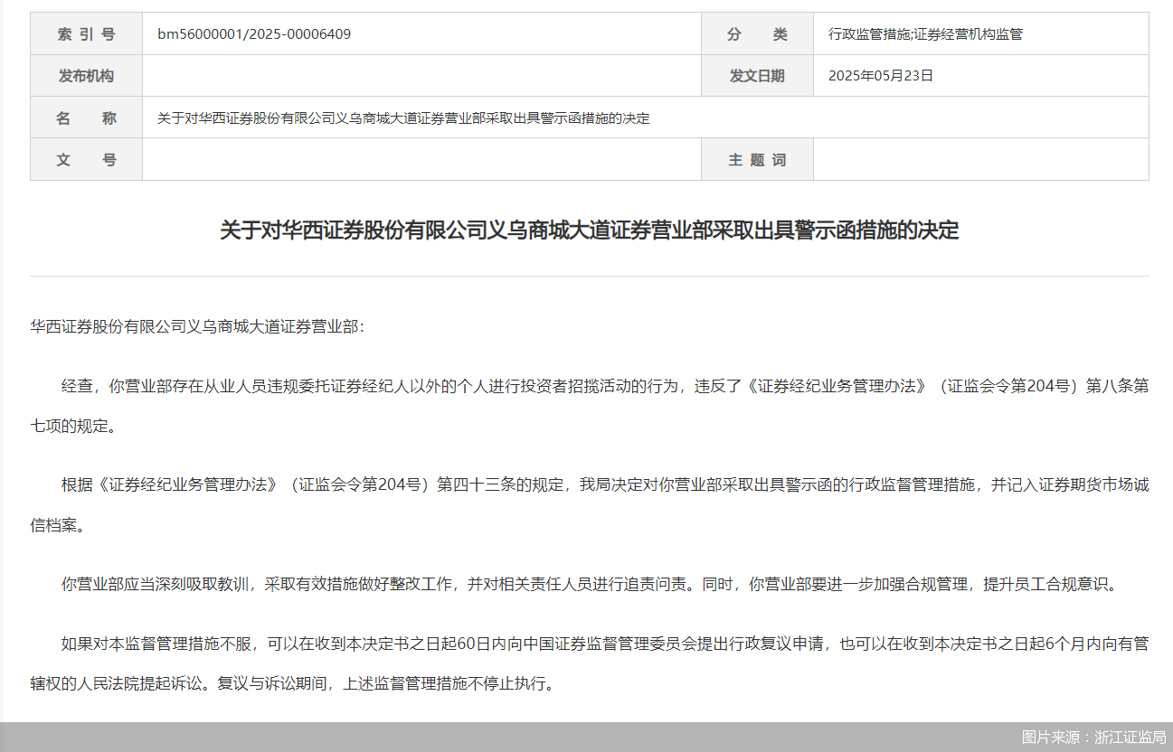Click the document name in the table row
This screenshot has height=752, width=1173.
[x=403, y=118]
